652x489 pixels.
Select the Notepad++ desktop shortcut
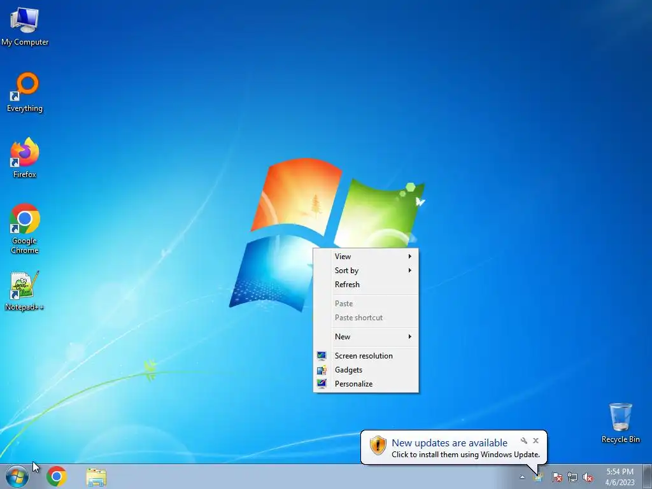click(x=25, y=291)
